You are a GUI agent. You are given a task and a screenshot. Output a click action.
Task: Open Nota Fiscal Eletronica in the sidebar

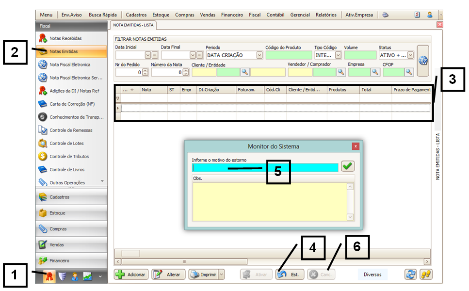click(69, 65)
